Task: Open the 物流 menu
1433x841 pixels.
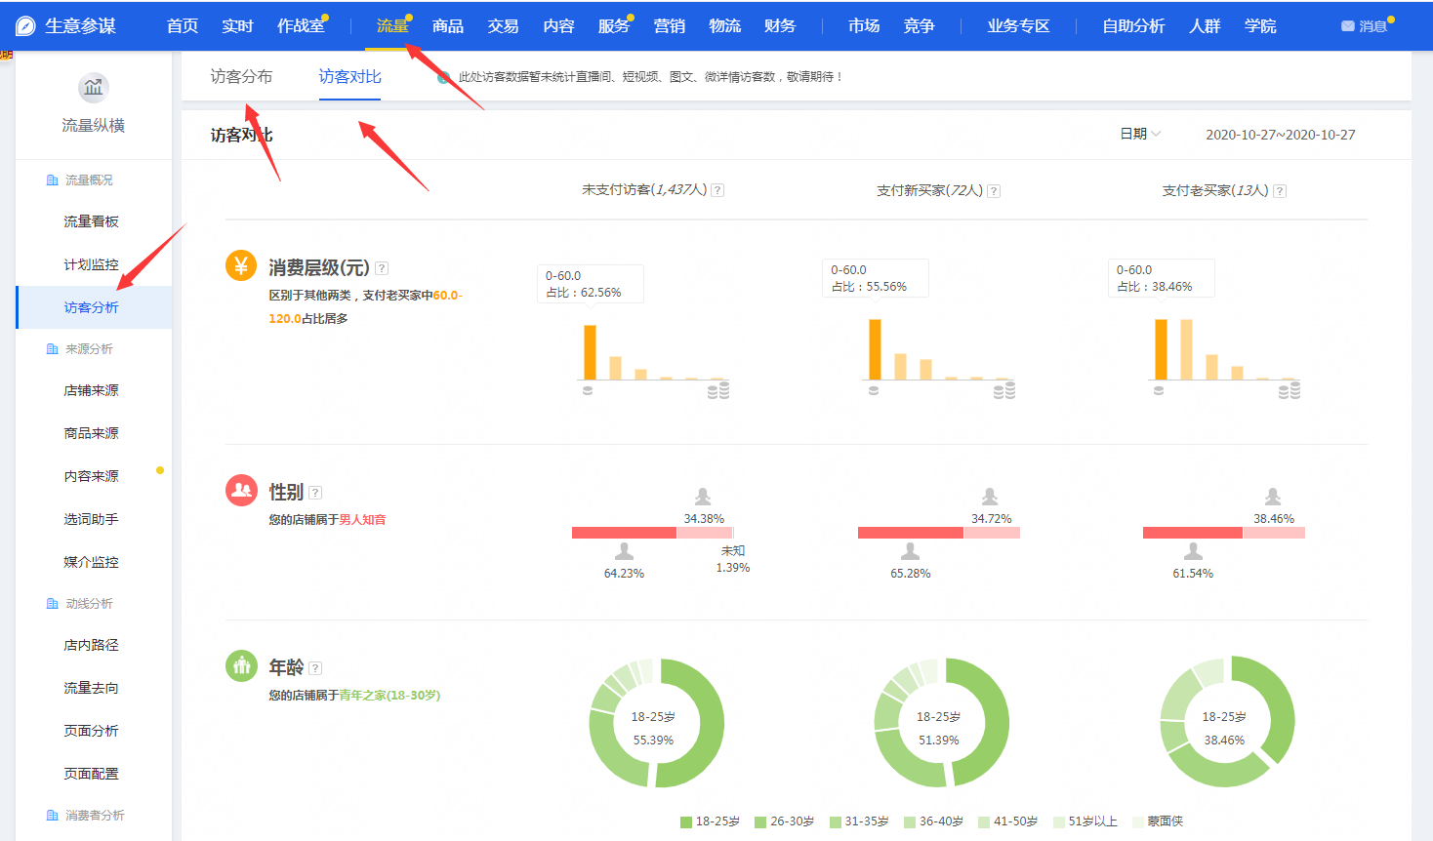Action: [724, 26]
